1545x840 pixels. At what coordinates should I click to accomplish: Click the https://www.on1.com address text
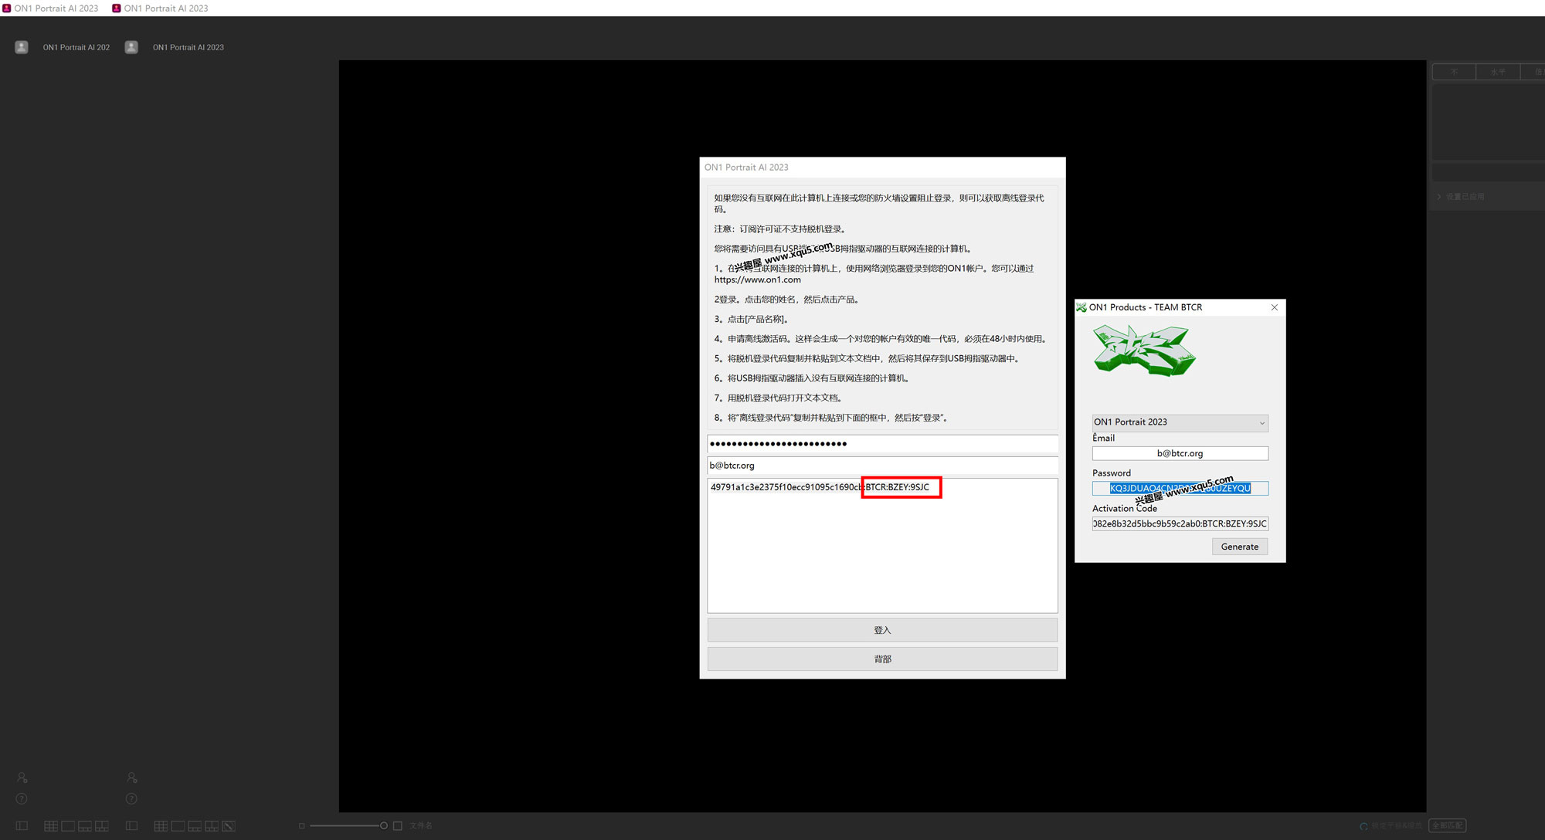point(757,280)
